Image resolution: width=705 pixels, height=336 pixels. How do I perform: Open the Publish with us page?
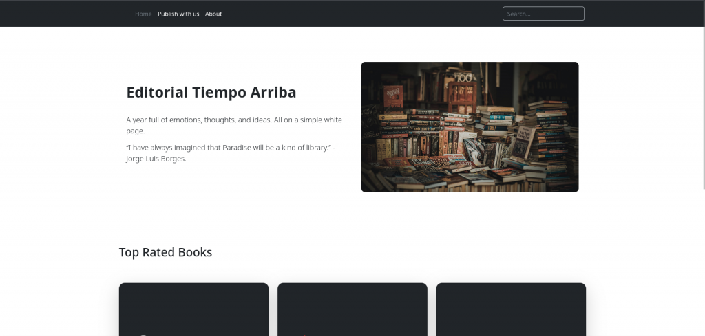tap(178, 14)
